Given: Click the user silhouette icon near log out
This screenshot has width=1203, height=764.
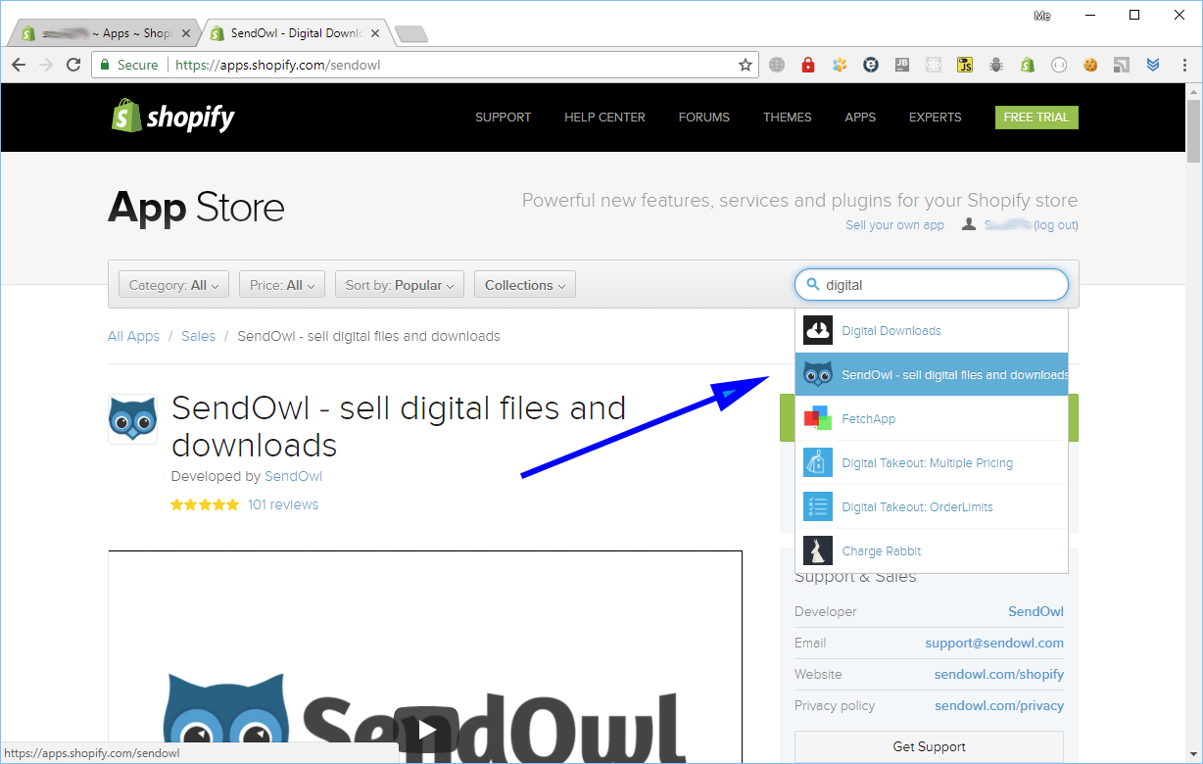Looking at the screenshot, I should click(969, 225).
